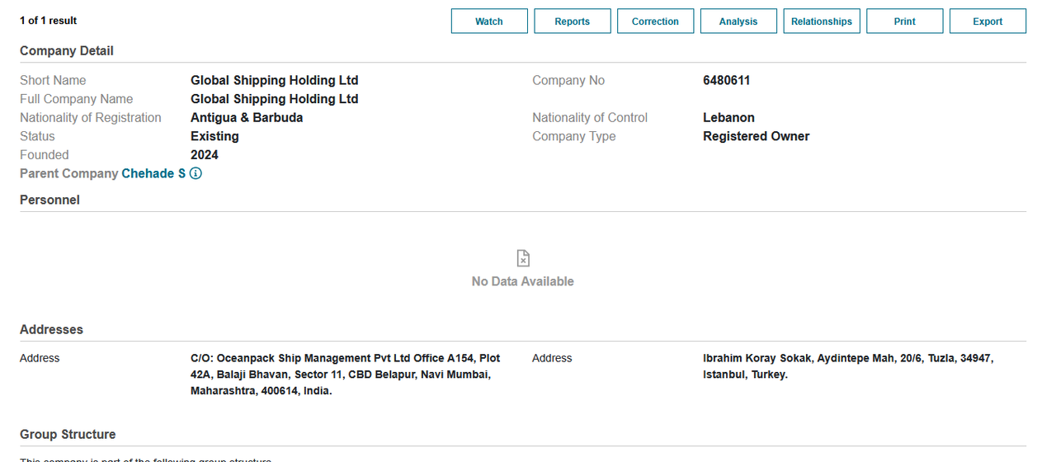Click Lebanon nationality of control value
The height and width of the screenshot is (462, 1056).
tap(728, 117)
